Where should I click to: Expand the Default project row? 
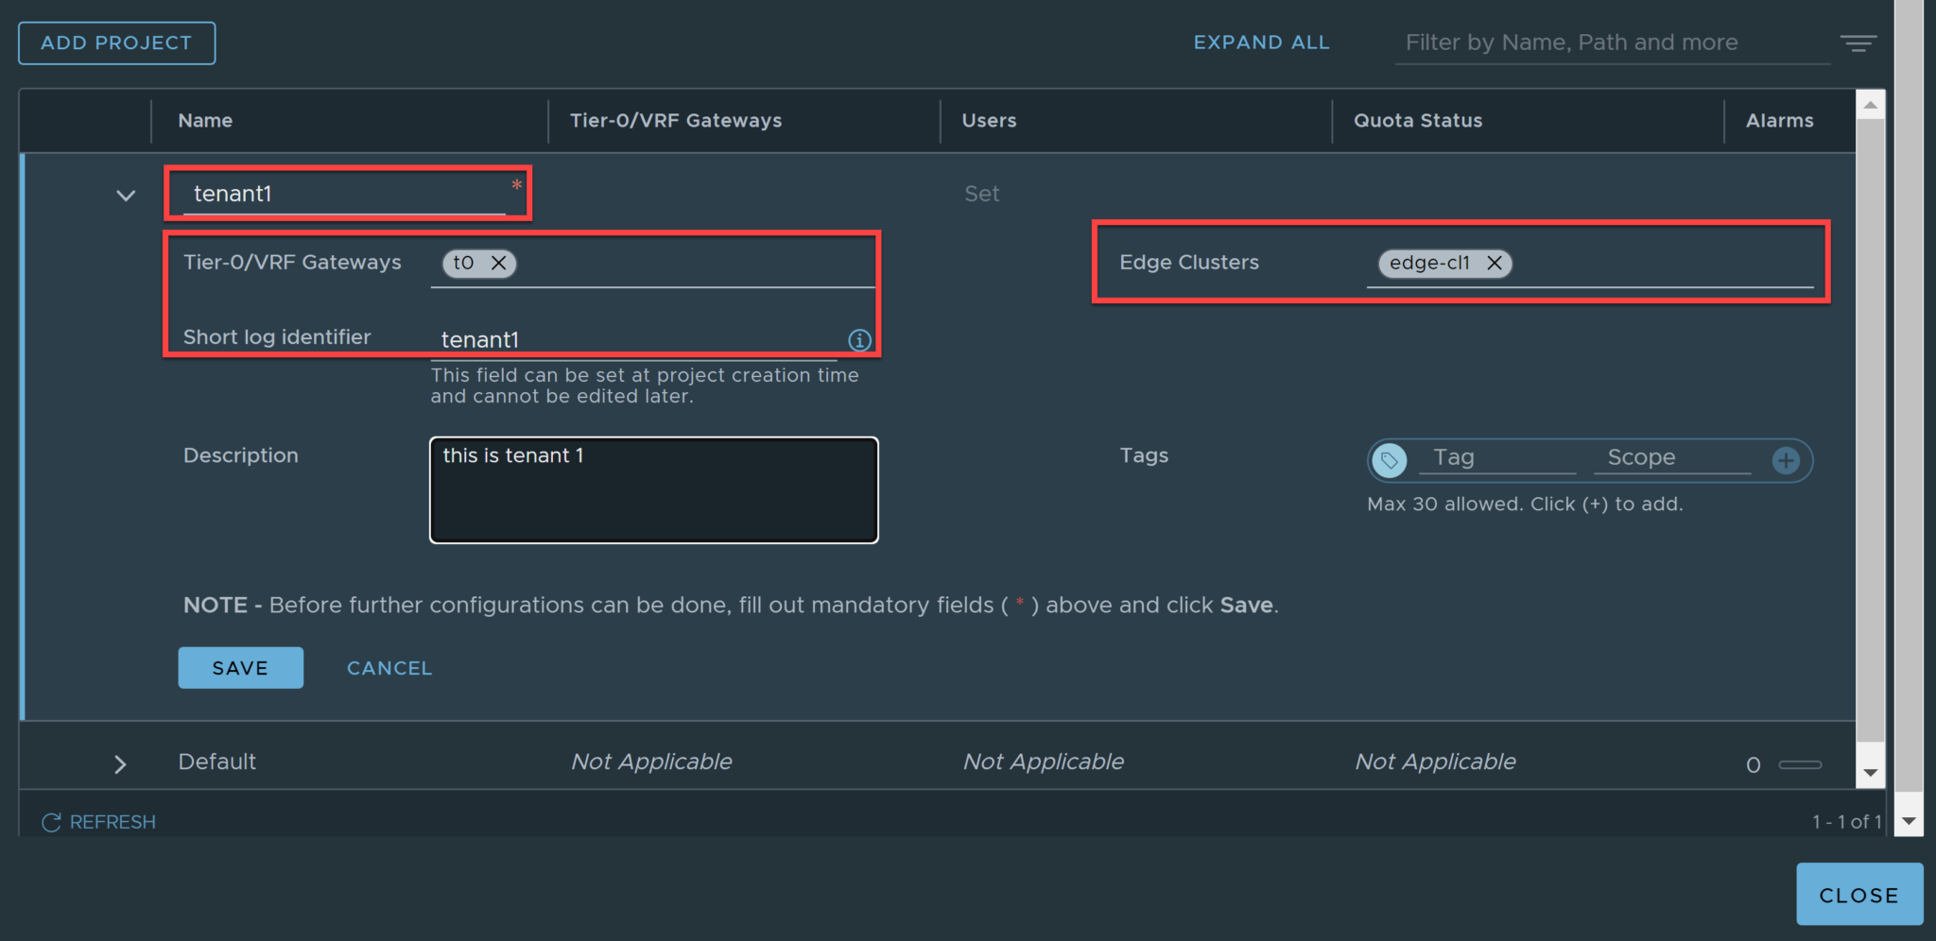121,763
